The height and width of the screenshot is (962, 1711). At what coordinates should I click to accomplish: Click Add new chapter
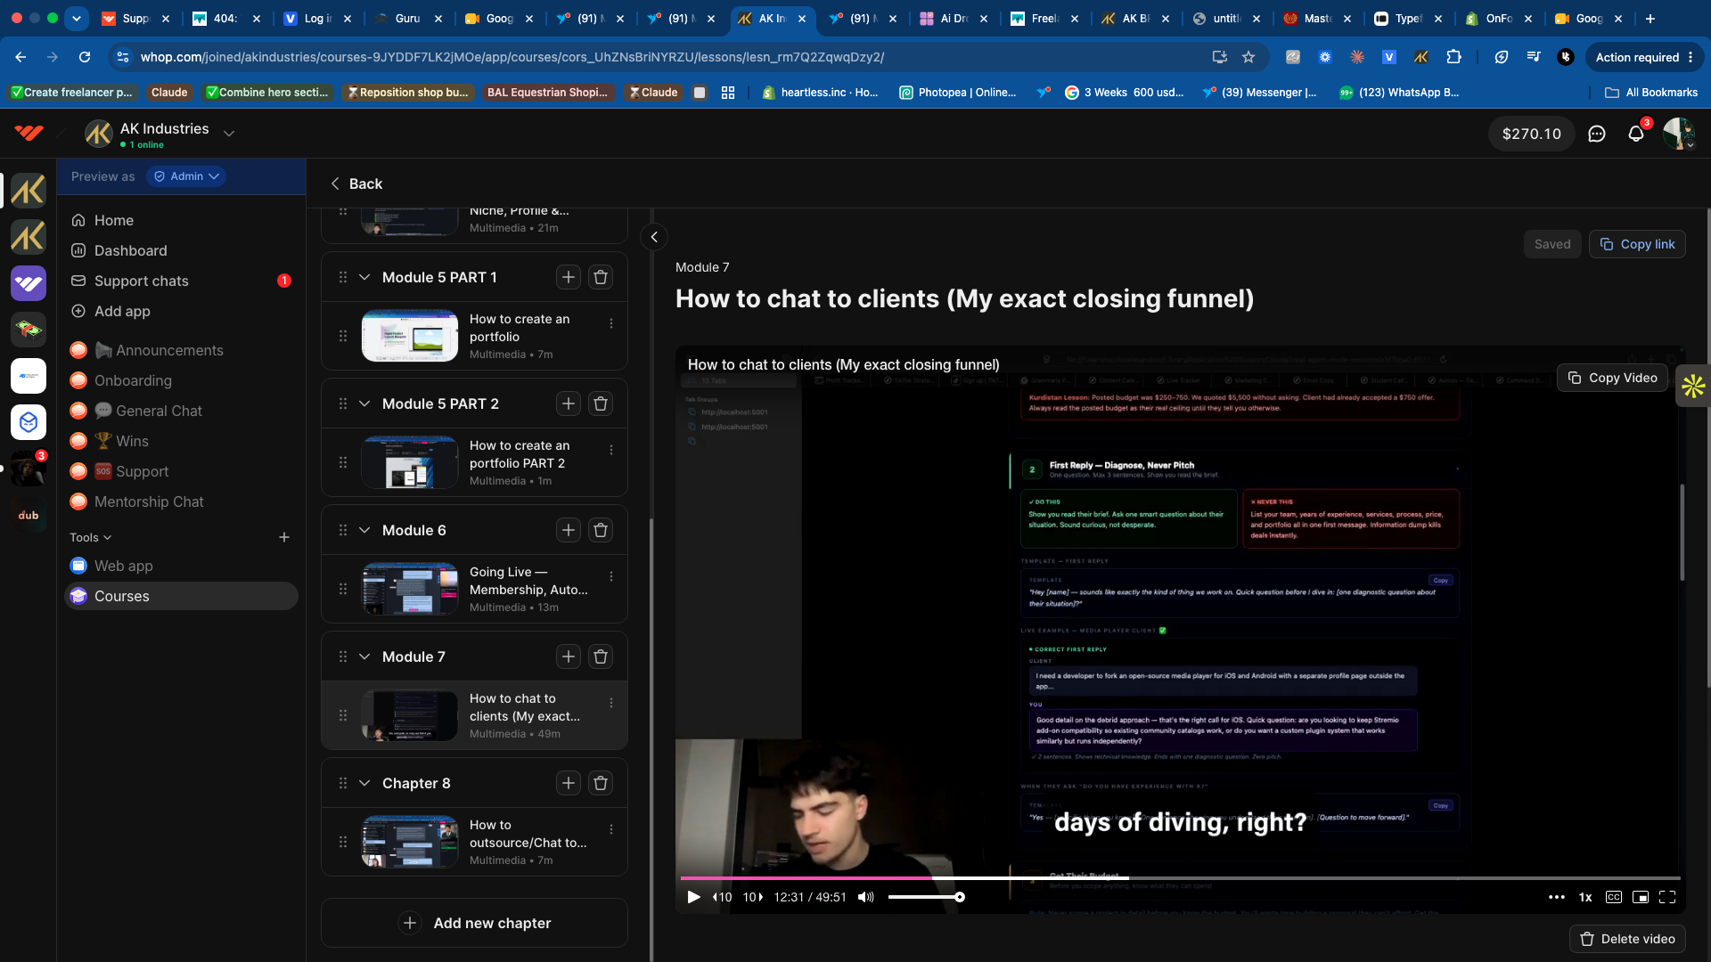click(x=474, y=923)
